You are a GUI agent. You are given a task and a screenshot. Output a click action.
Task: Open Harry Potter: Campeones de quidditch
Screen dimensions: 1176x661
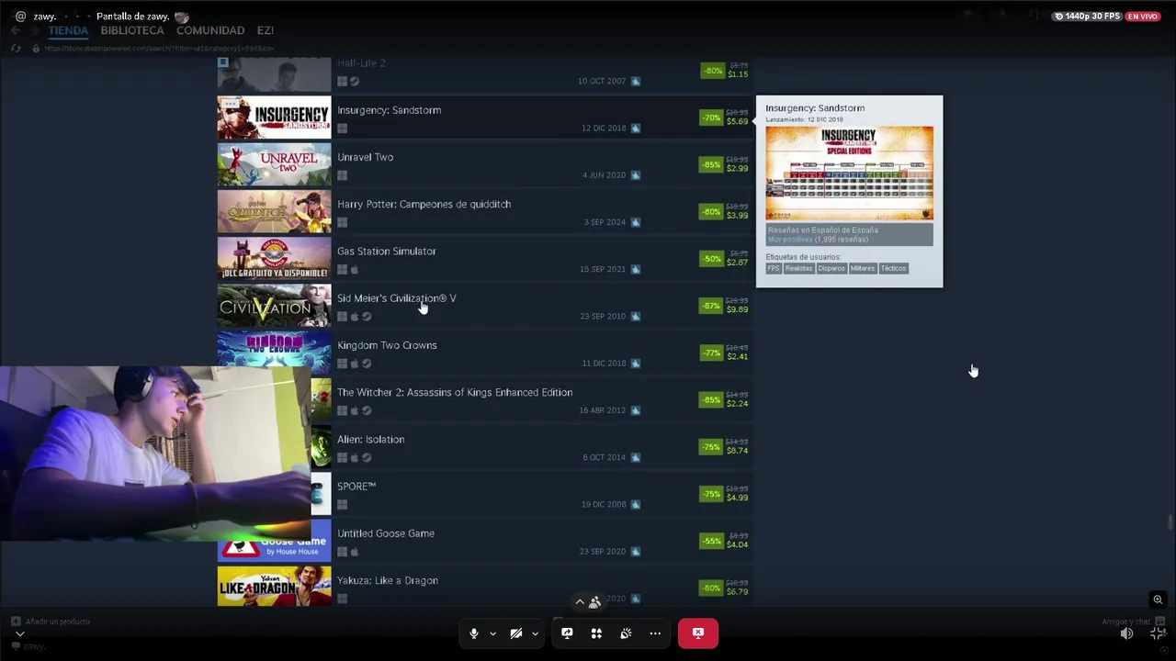coord(424,204)
